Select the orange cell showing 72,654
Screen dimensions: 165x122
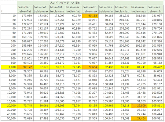click(90, 67)
